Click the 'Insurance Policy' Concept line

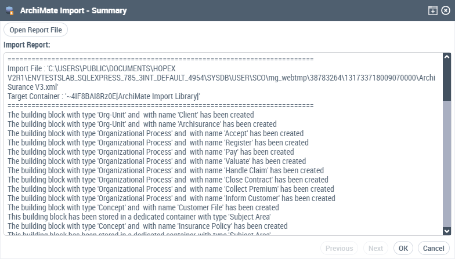pos(147,226)
